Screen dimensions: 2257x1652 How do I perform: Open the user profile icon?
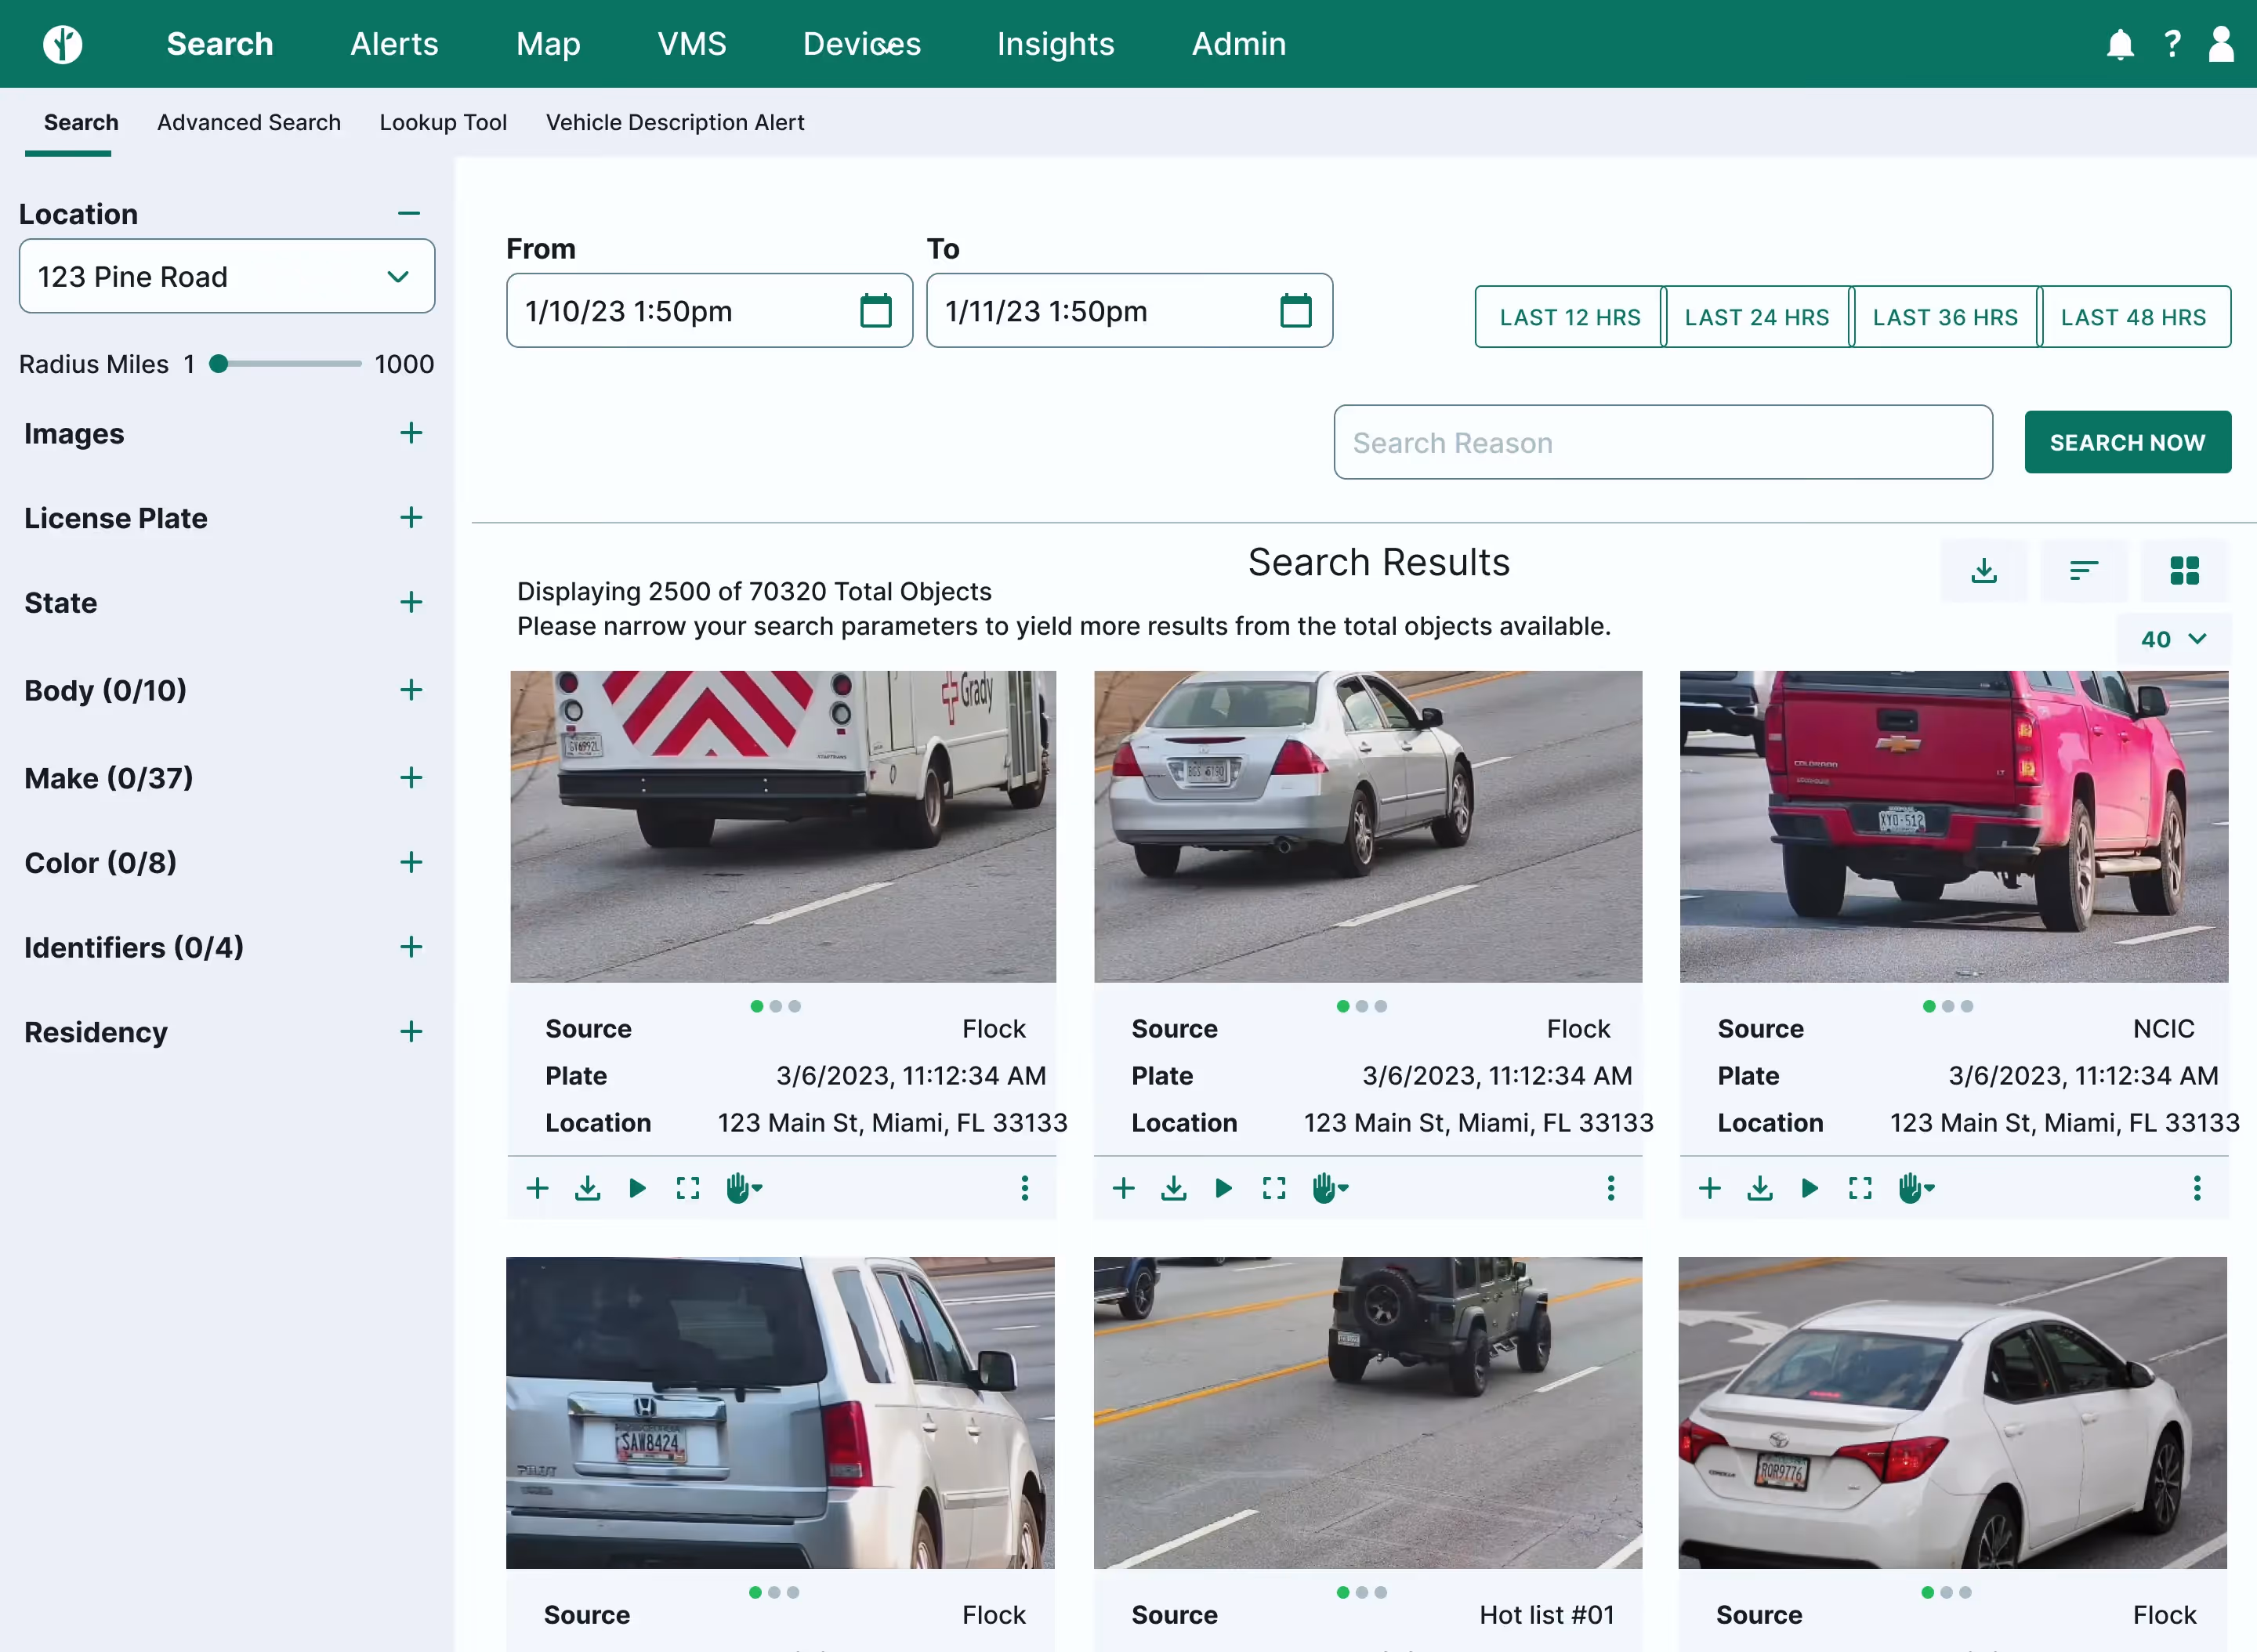point(2221,44)
